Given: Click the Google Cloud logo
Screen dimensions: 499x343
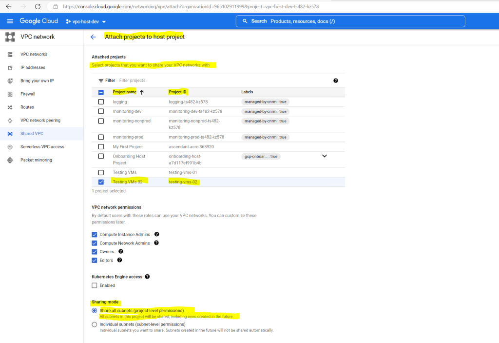Looking at the screenshot, I should [39, 21].
